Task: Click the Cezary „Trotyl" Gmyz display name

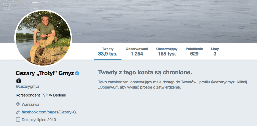Action: (x=45, y=73)
